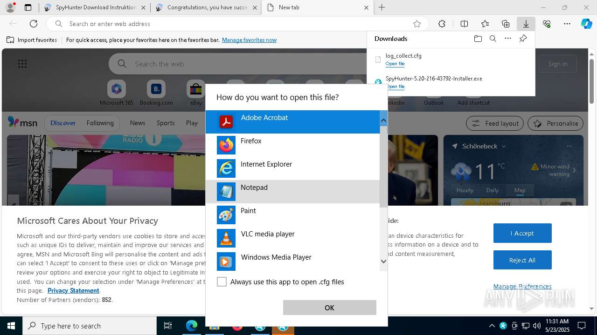Click the Downloads toolbar arrow icon
Image resolution: width=597 pixels, height=335 pixels.
point(526,24)
